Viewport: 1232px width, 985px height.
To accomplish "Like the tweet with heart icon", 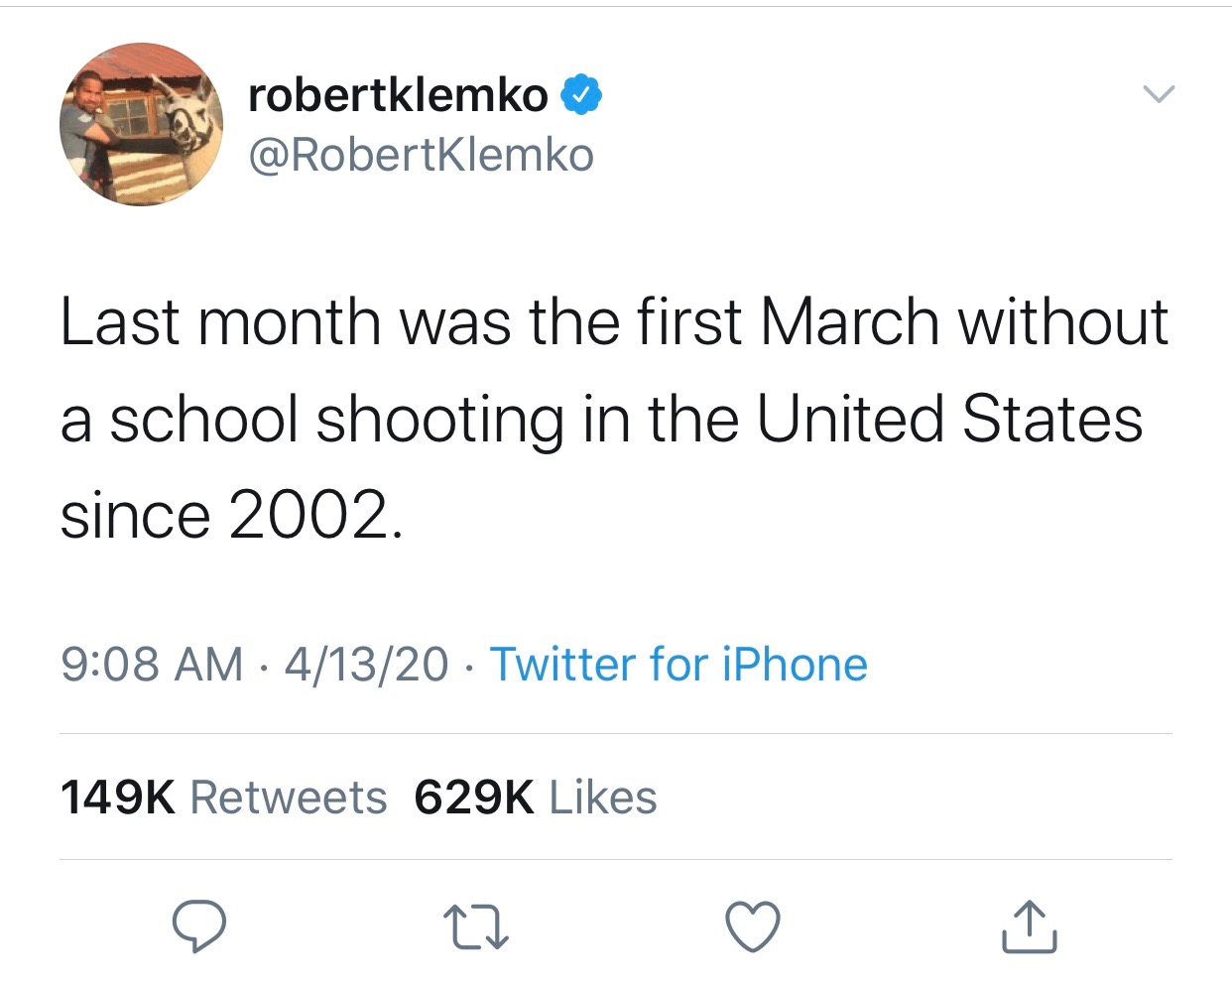I will pyautogui.click(x=753, y=926).
